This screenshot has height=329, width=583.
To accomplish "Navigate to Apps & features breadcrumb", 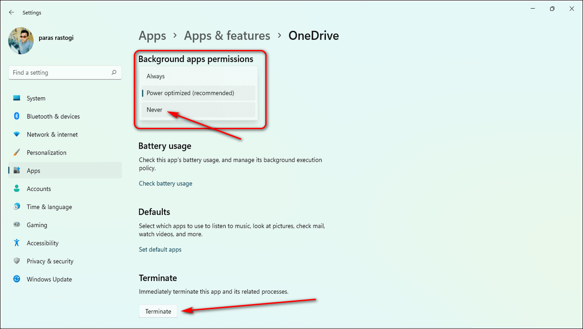I will 227,36.
